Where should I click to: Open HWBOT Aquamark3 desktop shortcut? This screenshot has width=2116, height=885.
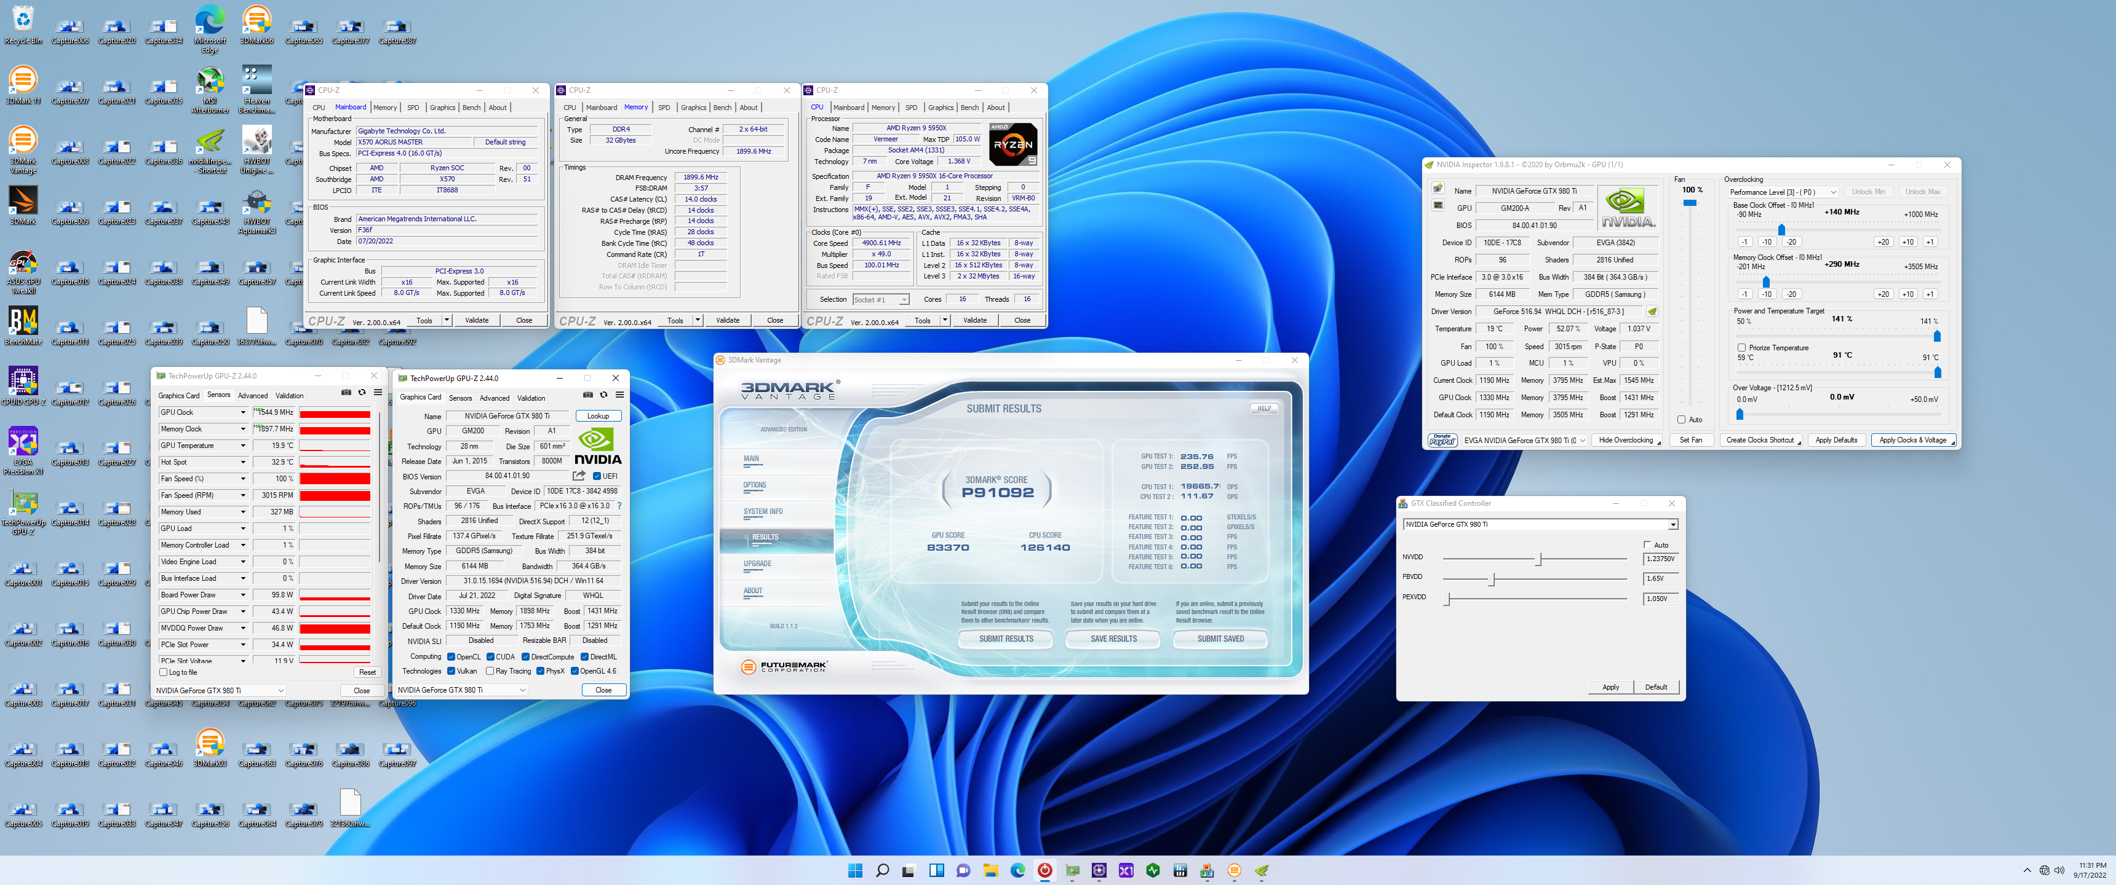[x=257, y=211]
